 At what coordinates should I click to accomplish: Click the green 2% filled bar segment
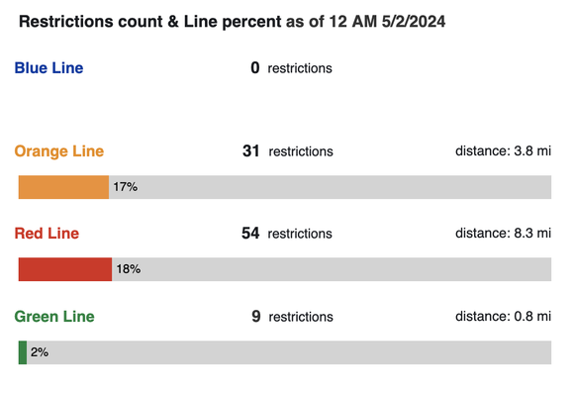(23, 352)
